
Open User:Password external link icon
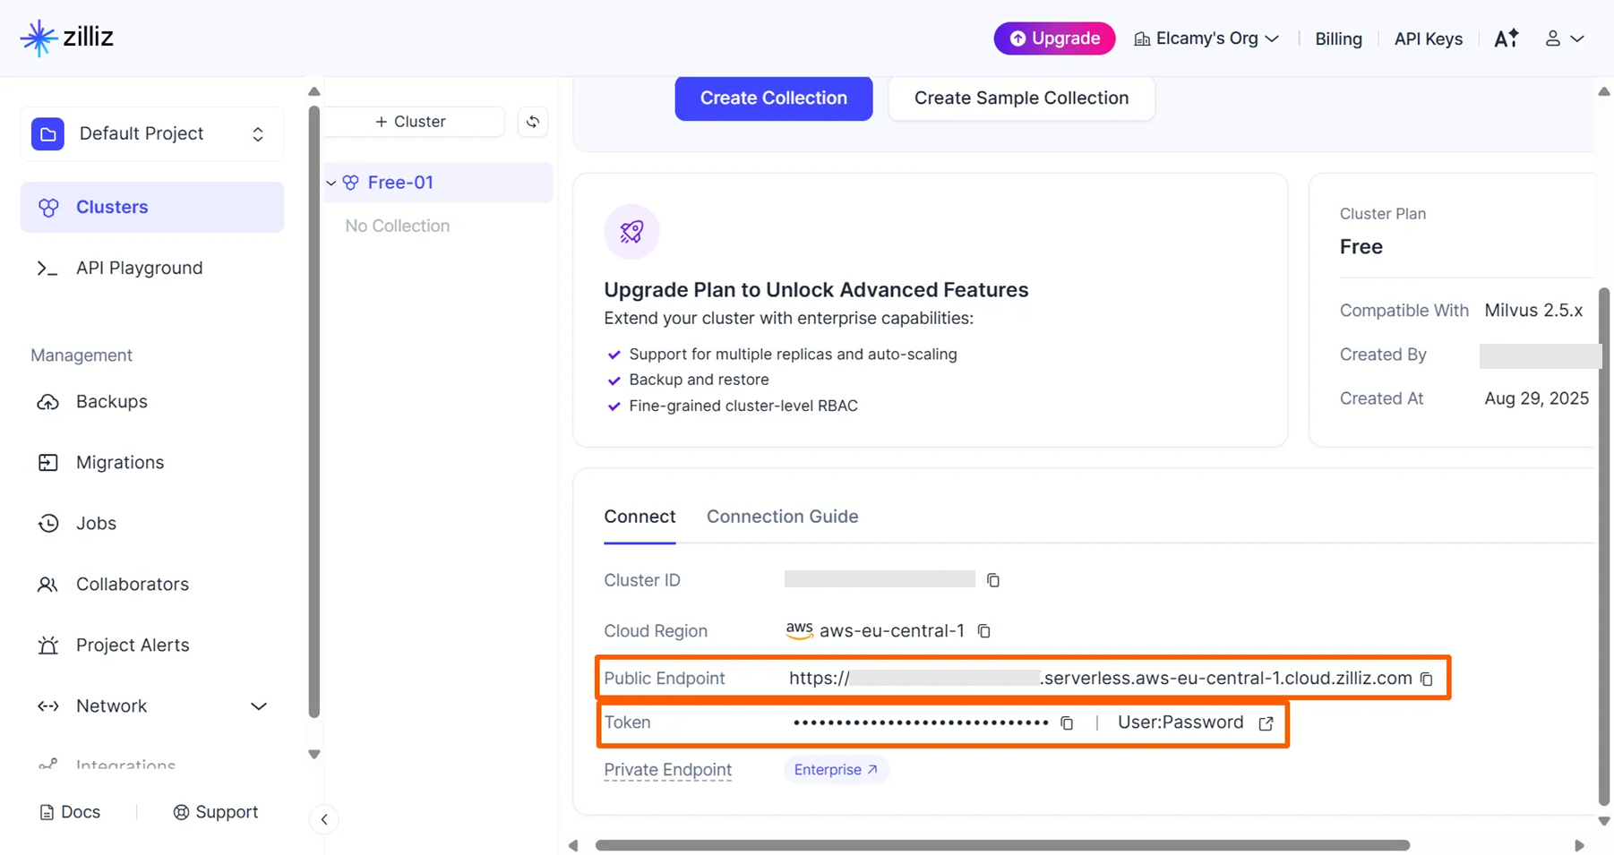tap(1266, 723)
